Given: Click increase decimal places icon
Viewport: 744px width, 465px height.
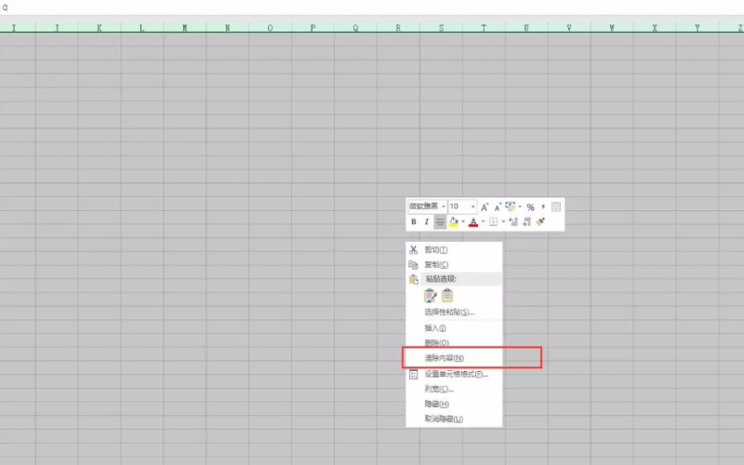Looking at the screenshot, I should click(x=513, y=222).
